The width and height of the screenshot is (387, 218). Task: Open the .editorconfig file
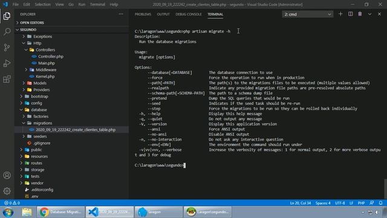pyautogui.click(x=42, y=190)
